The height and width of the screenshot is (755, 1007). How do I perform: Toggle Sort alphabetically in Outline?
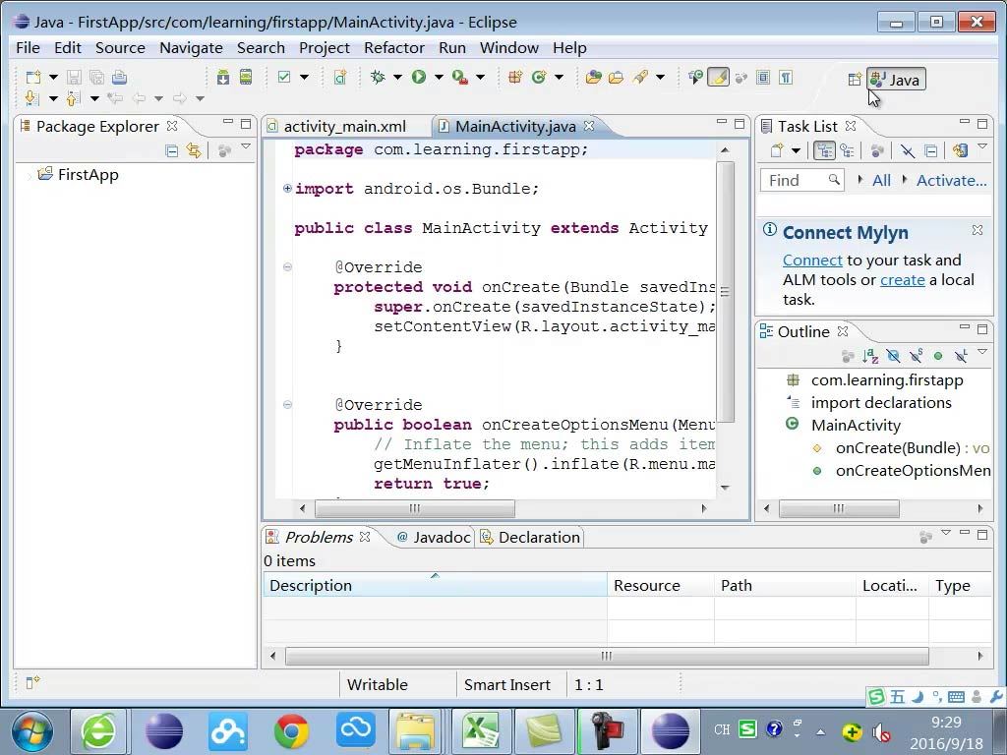pyautogui.click(x=870, y=356)
